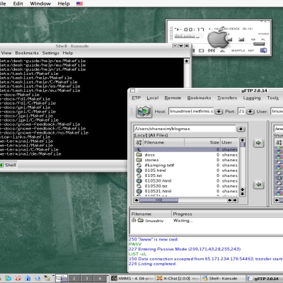Open the gFTP Local menu
Screen dimensions: 283x283
[153, 98]
